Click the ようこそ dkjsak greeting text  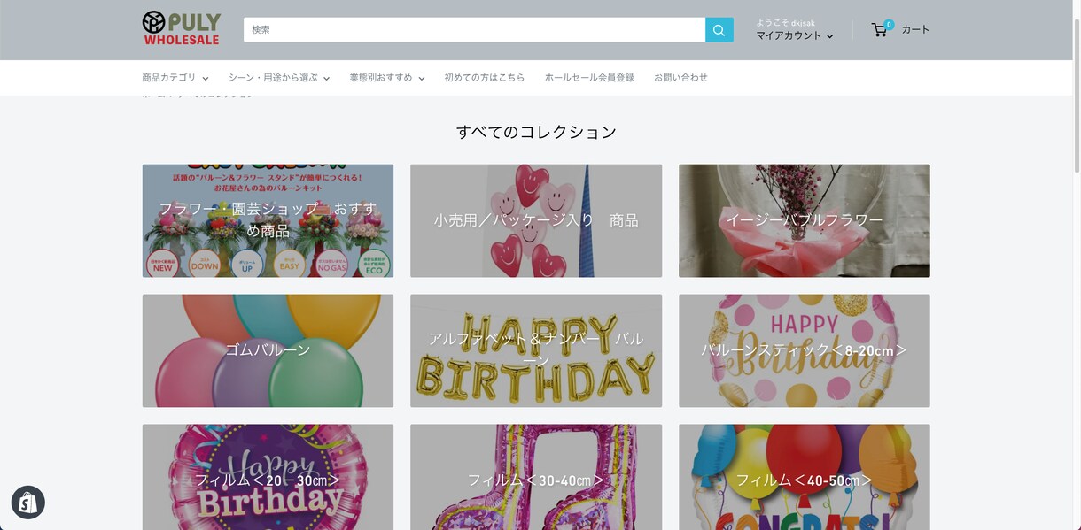(785, 23)
